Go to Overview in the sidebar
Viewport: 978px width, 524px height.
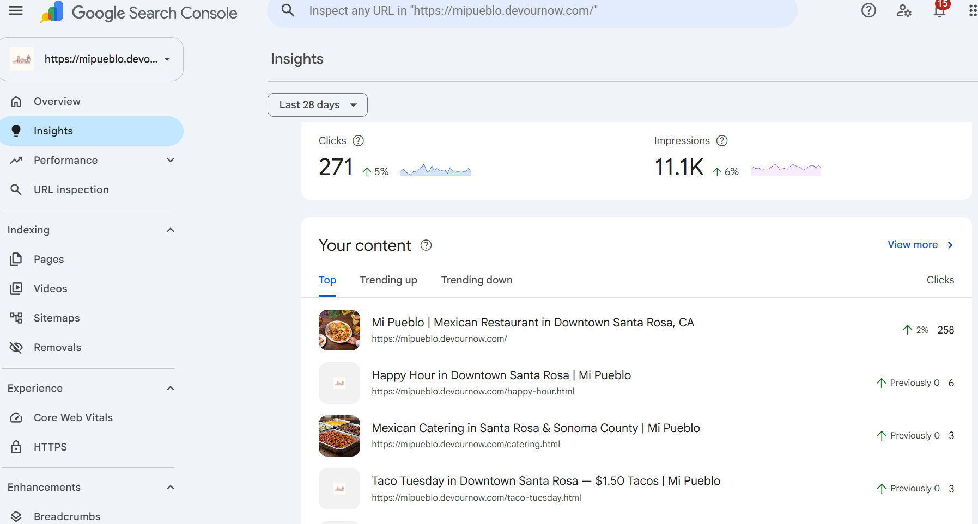tap(92, 102)
